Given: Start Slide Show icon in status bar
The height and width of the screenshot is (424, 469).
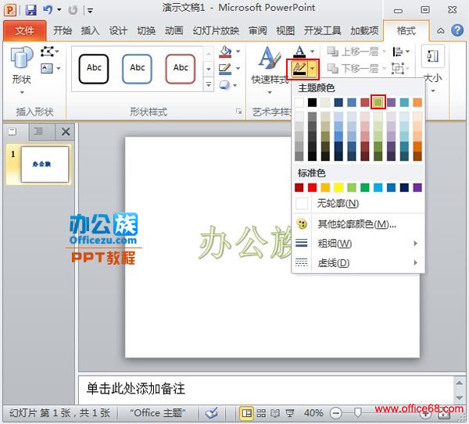Looking at the screenshot, I should (x=289, y=413).
